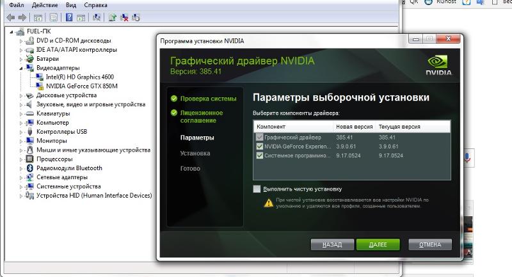Select the Звуковые, видео и игровые устройства speaker icon
Screen dimensions: 512x277
pyautogui.click(x=29, y=104)
